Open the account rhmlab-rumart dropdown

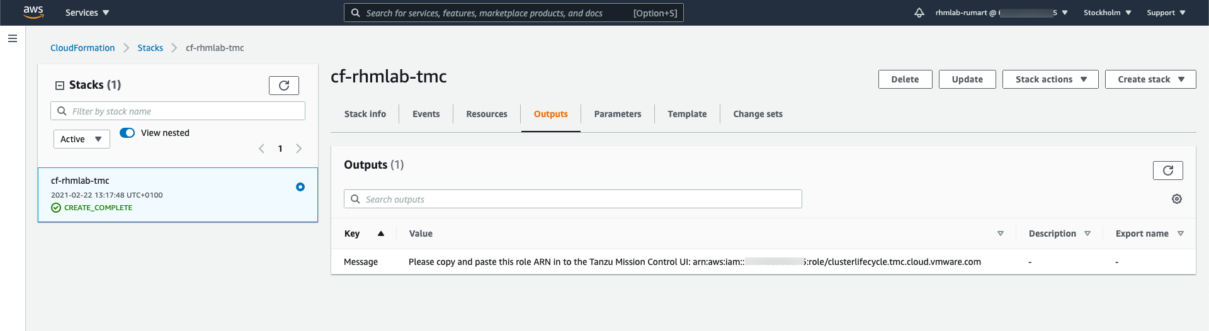pyautogui.click(x=1001, y=13)
